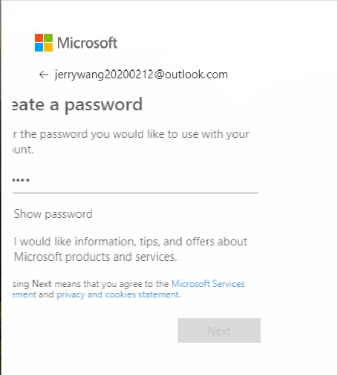
Task: Click the Microsoft four-color logo
Action: click(43, 42)
